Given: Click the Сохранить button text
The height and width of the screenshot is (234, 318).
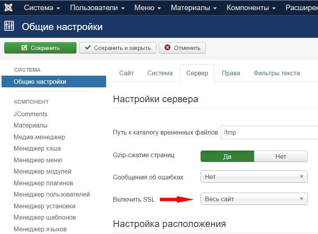Looking at the screenshot, I should click(45, 48).
